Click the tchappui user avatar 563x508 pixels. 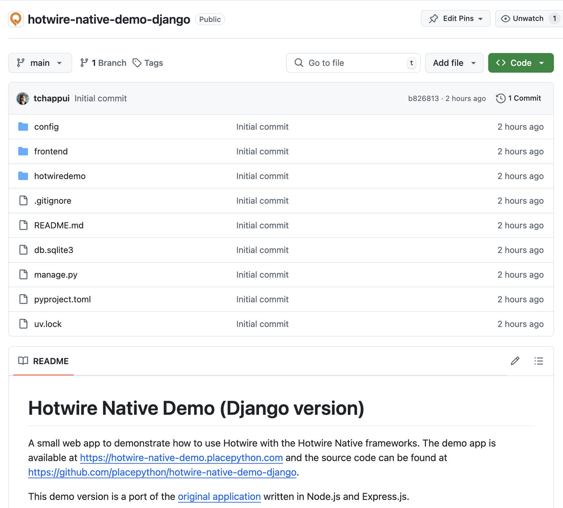(x=23, y=99)
